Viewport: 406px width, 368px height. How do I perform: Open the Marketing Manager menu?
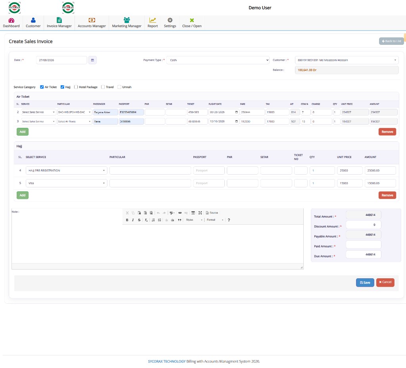(x=126, y=23)
